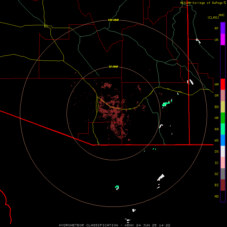Click the WS legend label
The image size is (227, 227).
216,140
